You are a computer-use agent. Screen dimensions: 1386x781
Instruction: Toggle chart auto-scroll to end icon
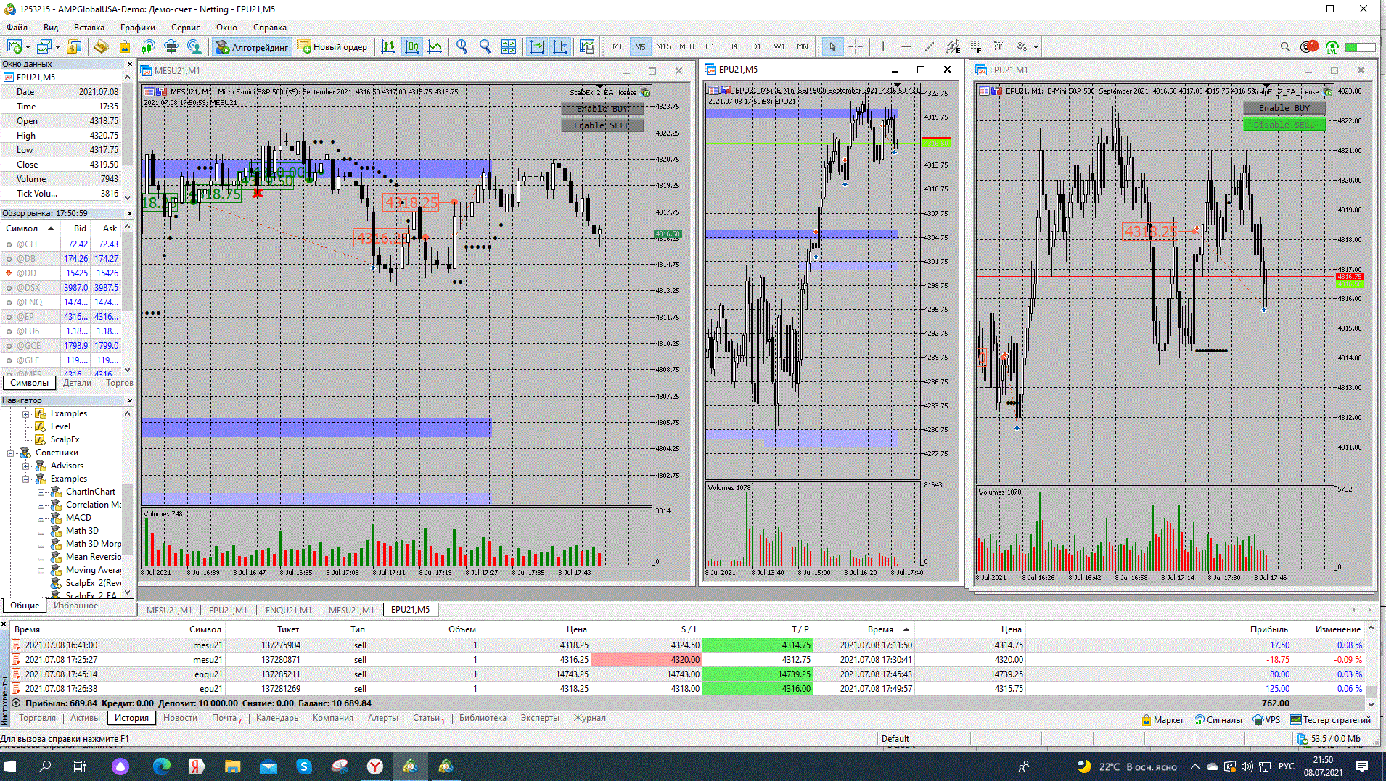click(537, 46)
